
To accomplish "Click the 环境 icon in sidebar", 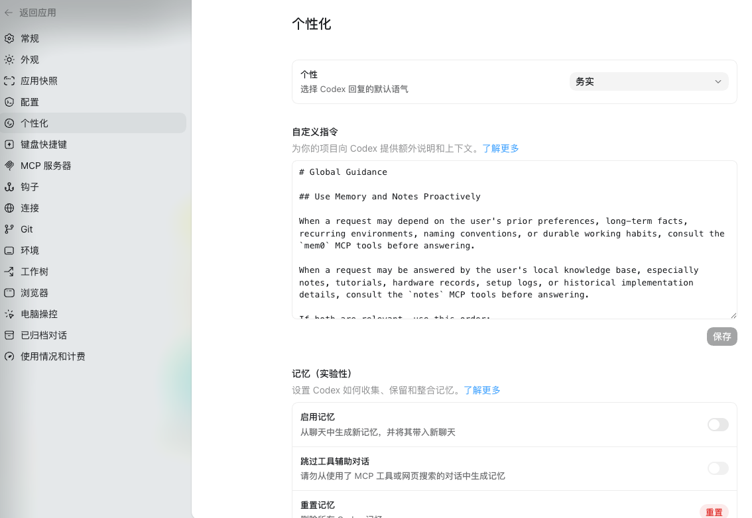I will click(9, 250).
